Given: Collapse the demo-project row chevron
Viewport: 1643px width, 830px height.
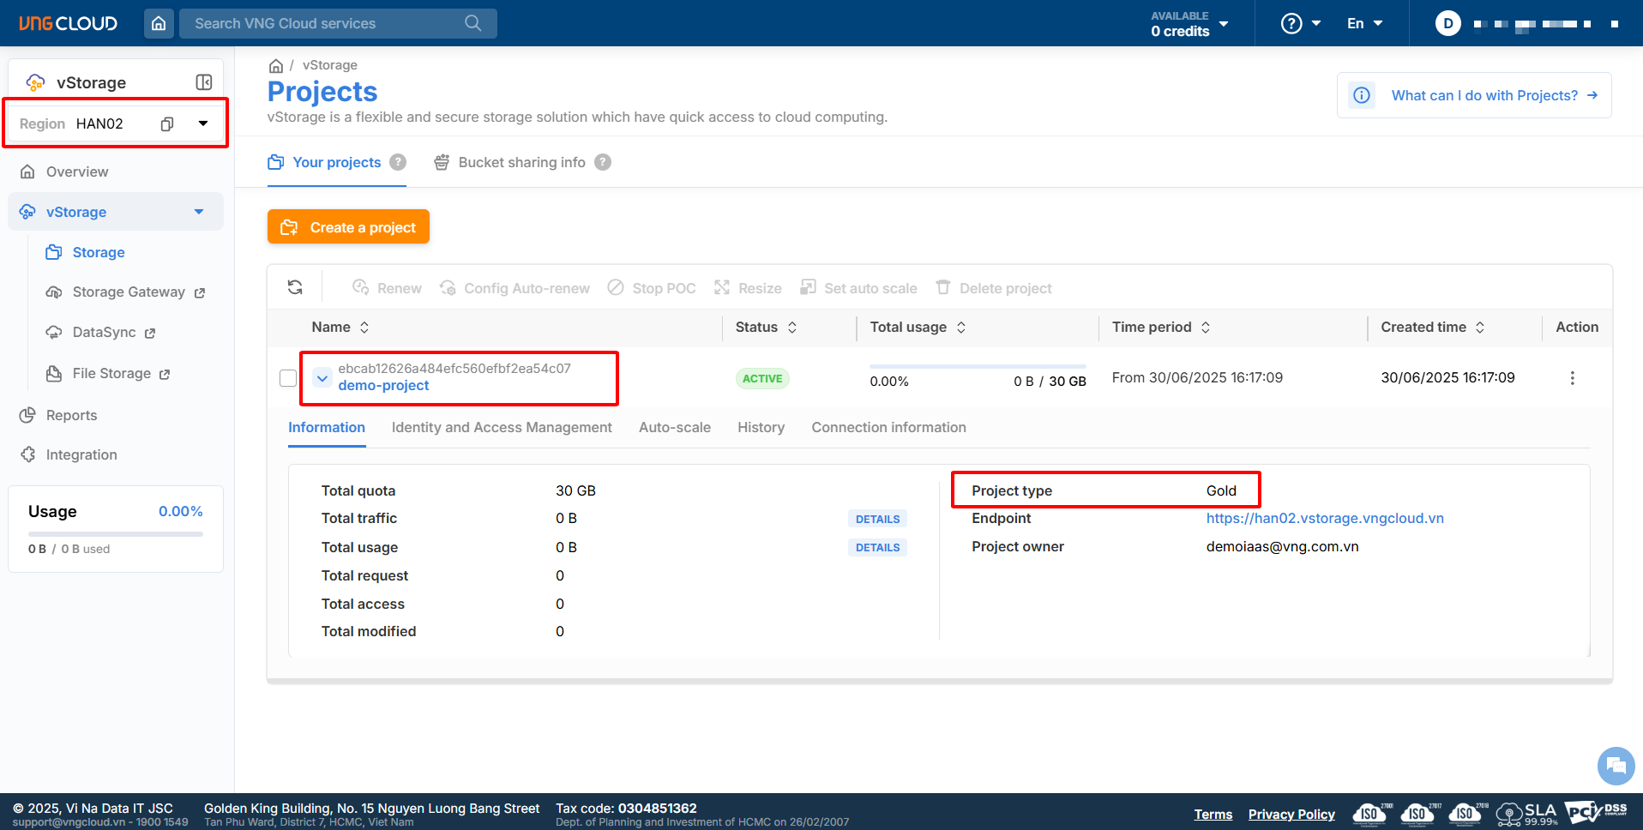Looking at the screenshot, I should pos(322,378).
